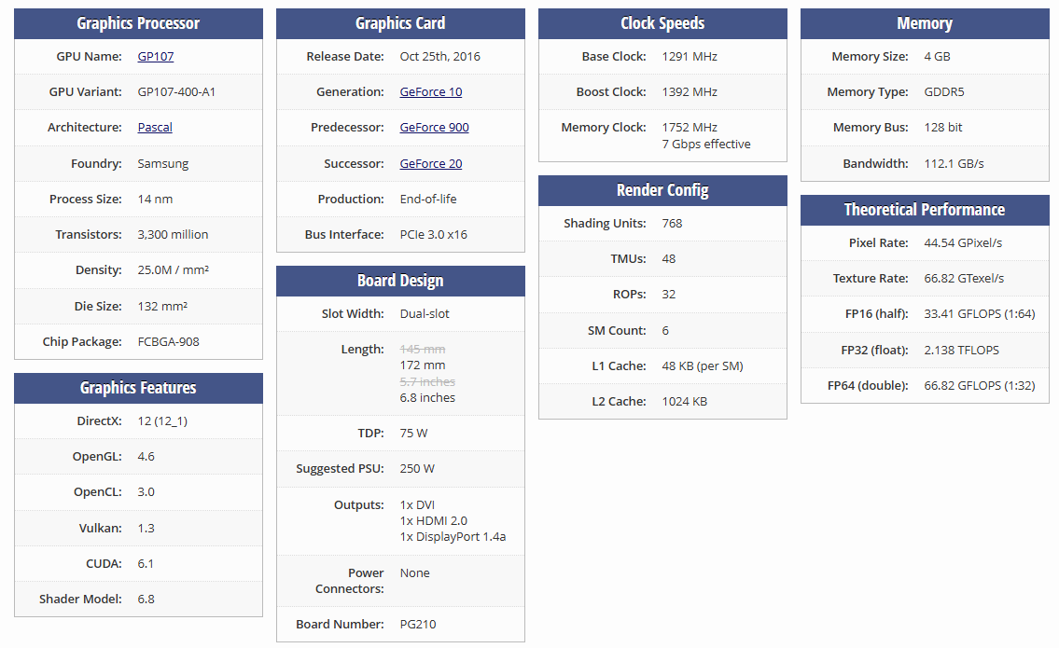Image resolution: width=1059 pixels, height=648 pixels.
Task: Select the Clock Speeds section header
Action: pyautogui.click(x=662, y=23)
